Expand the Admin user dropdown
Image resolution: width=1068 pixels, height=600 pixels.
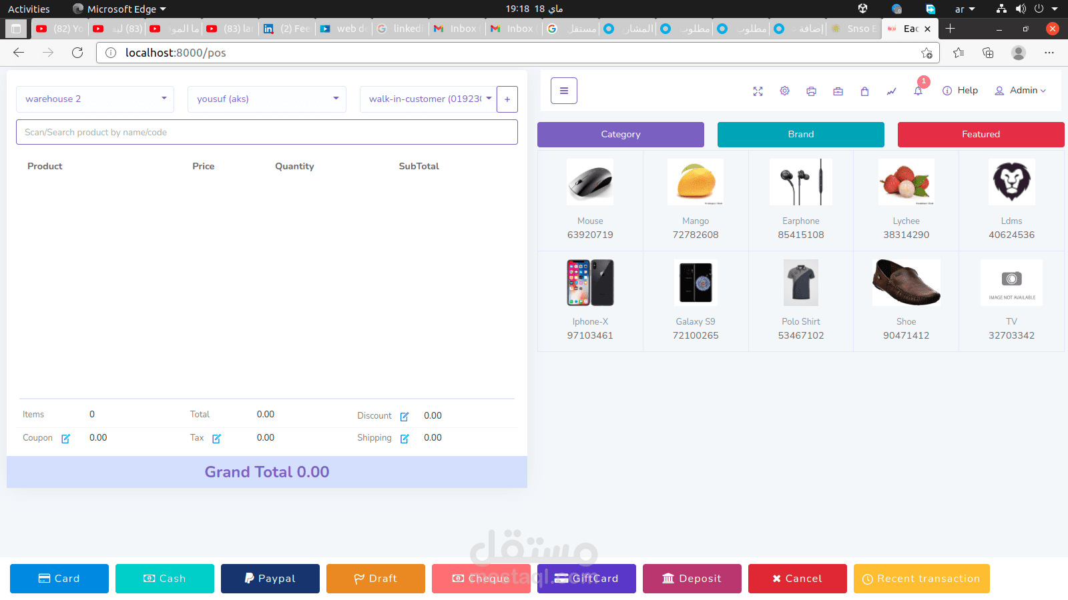tap(1021, 91)
